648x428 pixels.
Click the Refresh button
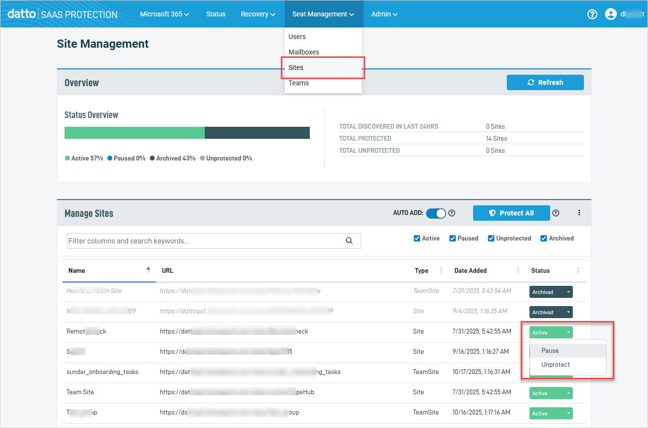(x=545, y=82)
